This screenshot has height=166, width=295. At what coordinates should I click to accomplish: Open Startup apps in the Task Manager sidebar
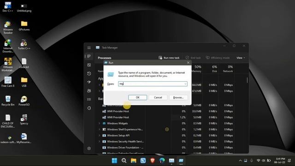coord(89,82)
